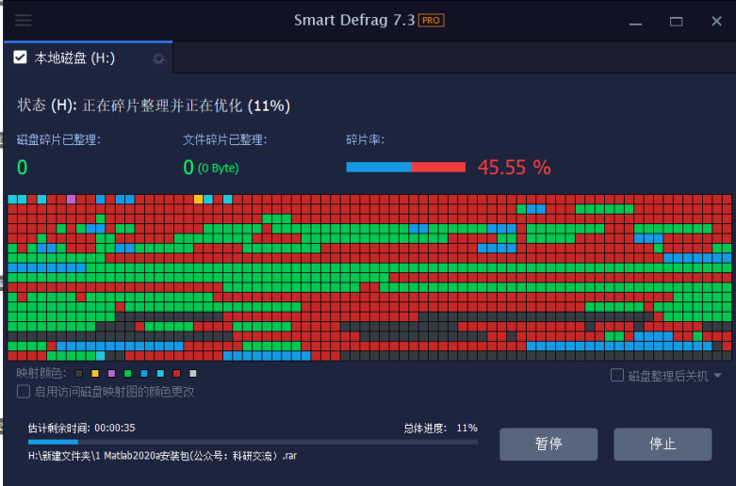Pick the blue legend color swatch

(x=144, y=373)
